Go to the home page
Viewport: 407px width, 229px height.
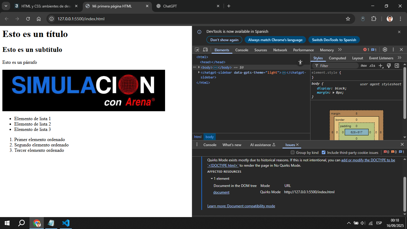coord(39,19)
